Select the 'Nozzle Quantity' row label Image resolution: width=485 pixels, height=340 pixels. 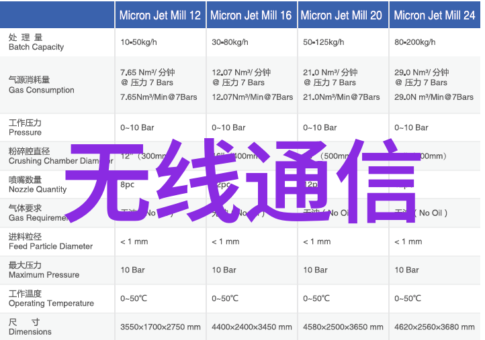38,189
